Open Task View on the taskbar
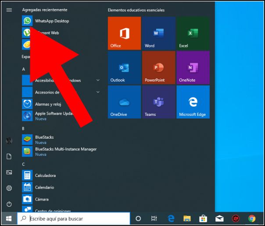Viewport: 265px width, 226px height. (x=154, y=219)
